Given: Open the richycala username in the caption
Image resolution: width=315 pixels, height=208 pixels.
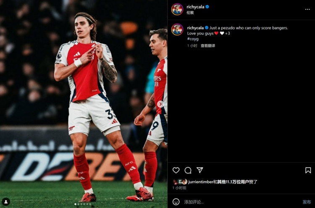Looking at the screenshot, I should tap(195, 28).
